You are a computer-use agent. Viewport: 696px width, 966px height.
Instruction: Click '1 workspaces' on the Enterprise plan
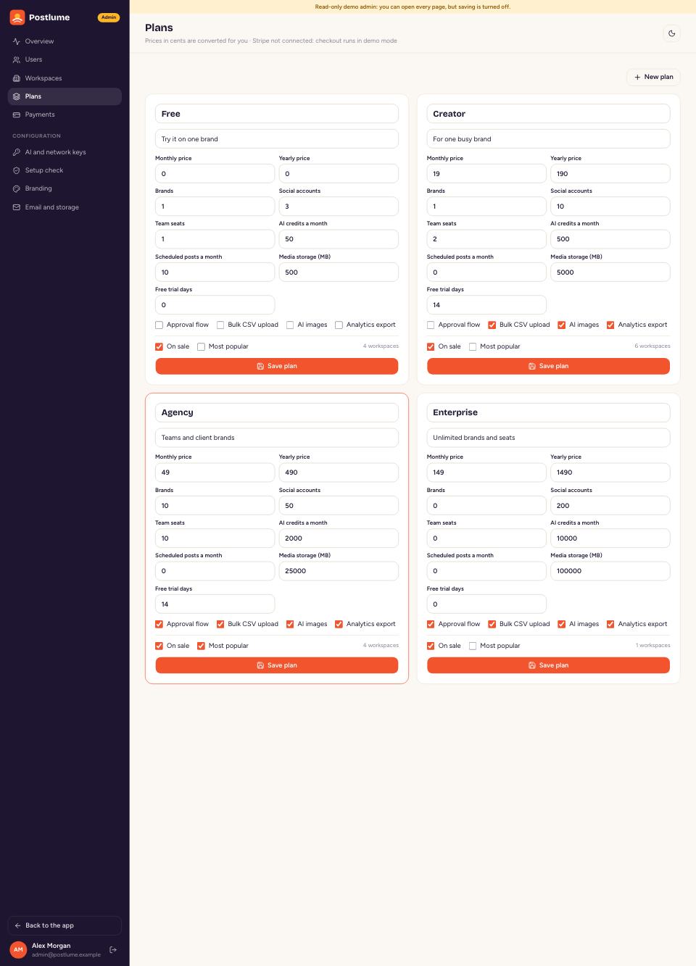pyautogui.click(x=653, y=646)
